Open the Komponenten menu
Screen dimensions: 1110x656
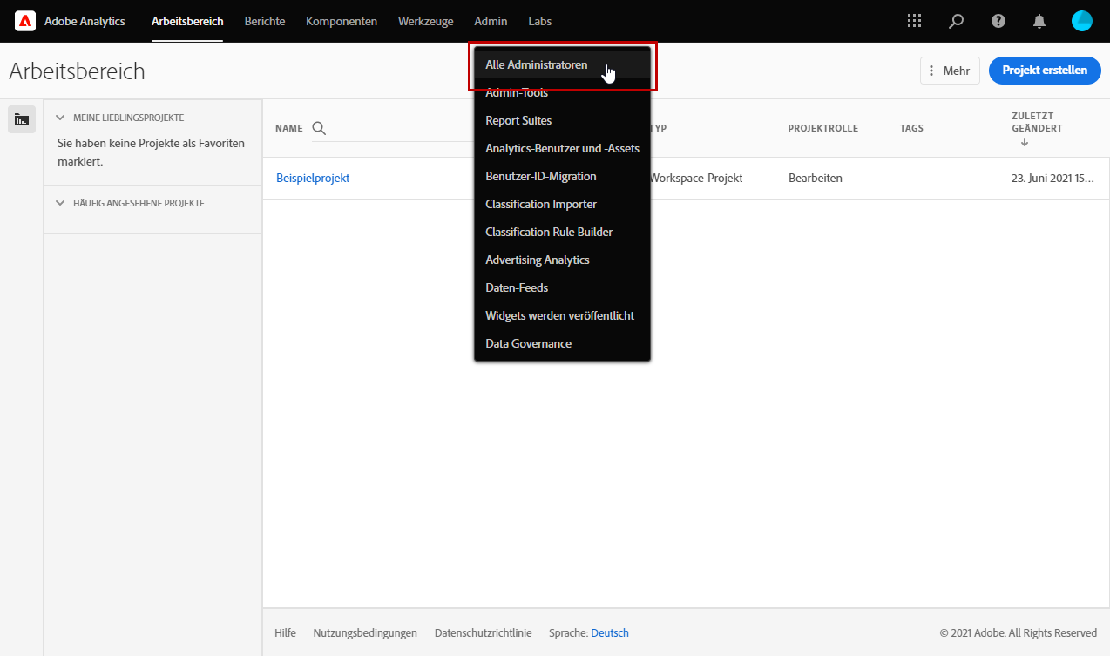coord(342,21)
